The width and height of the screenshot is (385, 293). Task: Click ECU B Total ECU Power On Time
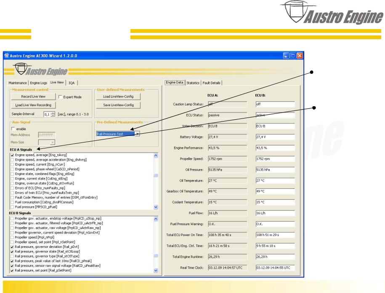click(x=275, y=235)
